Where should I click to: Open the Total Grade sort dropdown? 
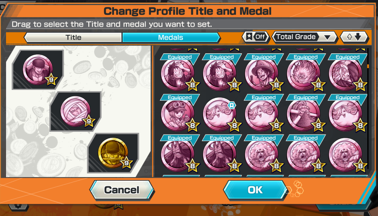304,37
